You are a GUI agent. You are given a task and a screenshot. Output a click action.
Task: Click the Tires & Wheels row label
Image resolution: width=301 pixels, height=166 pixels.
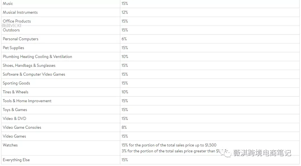coord(16,92)
